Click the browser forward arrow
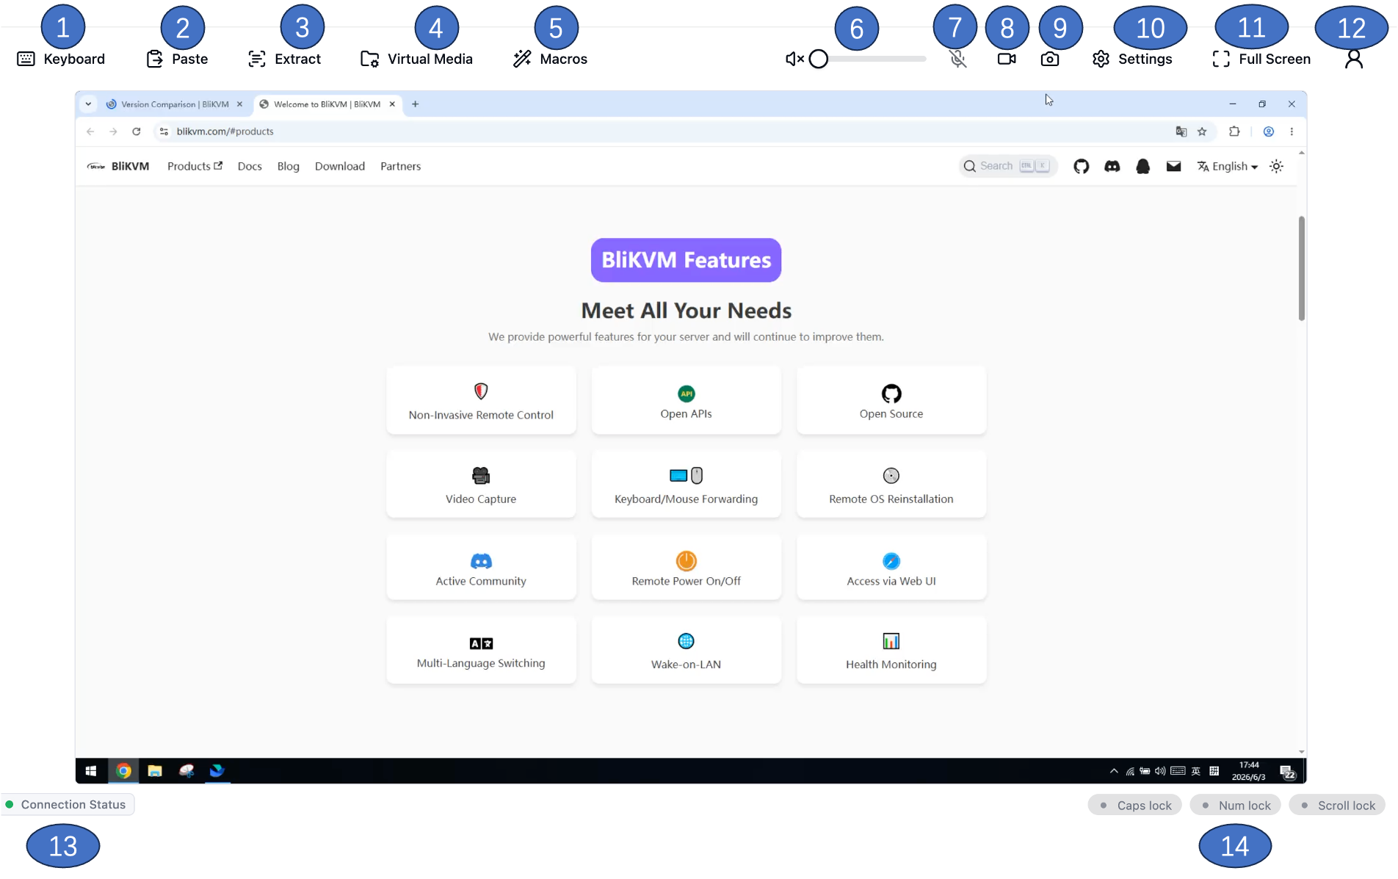Image resolution: width=1398 pixels, height=879 pixels. [x=113, y=131]
